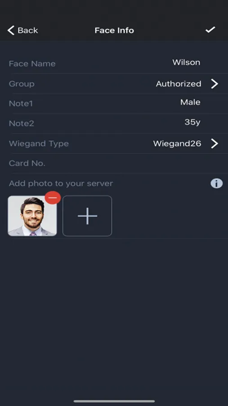Remove photo using red minus badge
228x406 pixels.
coord(53,198)
